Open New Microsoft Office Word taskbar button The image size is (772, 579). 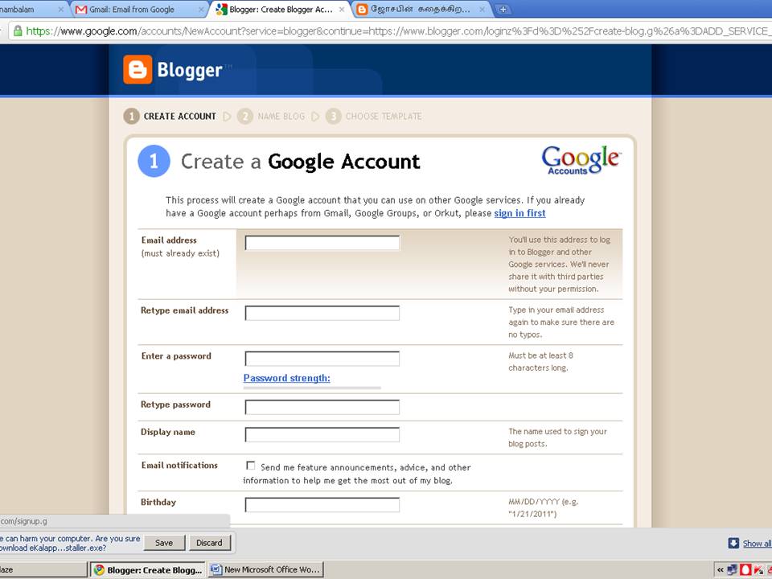pyautogui.click(x=266, y=569)
